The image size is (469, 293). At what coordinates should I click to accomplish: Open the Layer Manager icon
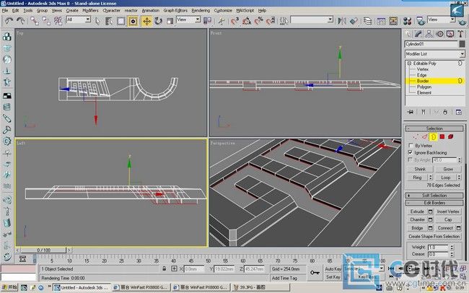[367, 21]
